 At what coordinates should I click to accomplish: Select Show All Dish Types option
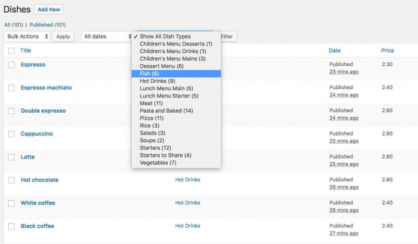coord(176,36)
